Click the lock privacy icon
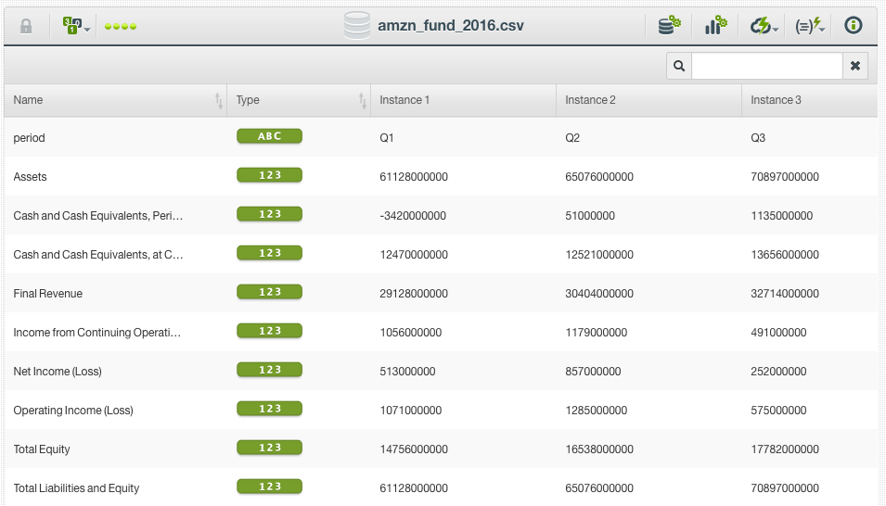Viewport: 886px width, 506px height. pos(26,26)
